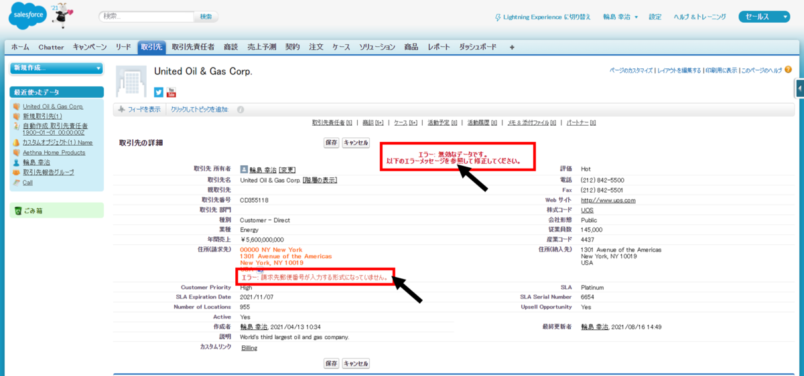Image resolution: width=804 pixels, height=376 pixels.
Task: Click the info icon after クリックしてトピックを追加
Action: pyautogui.click(x=241, y=110)
